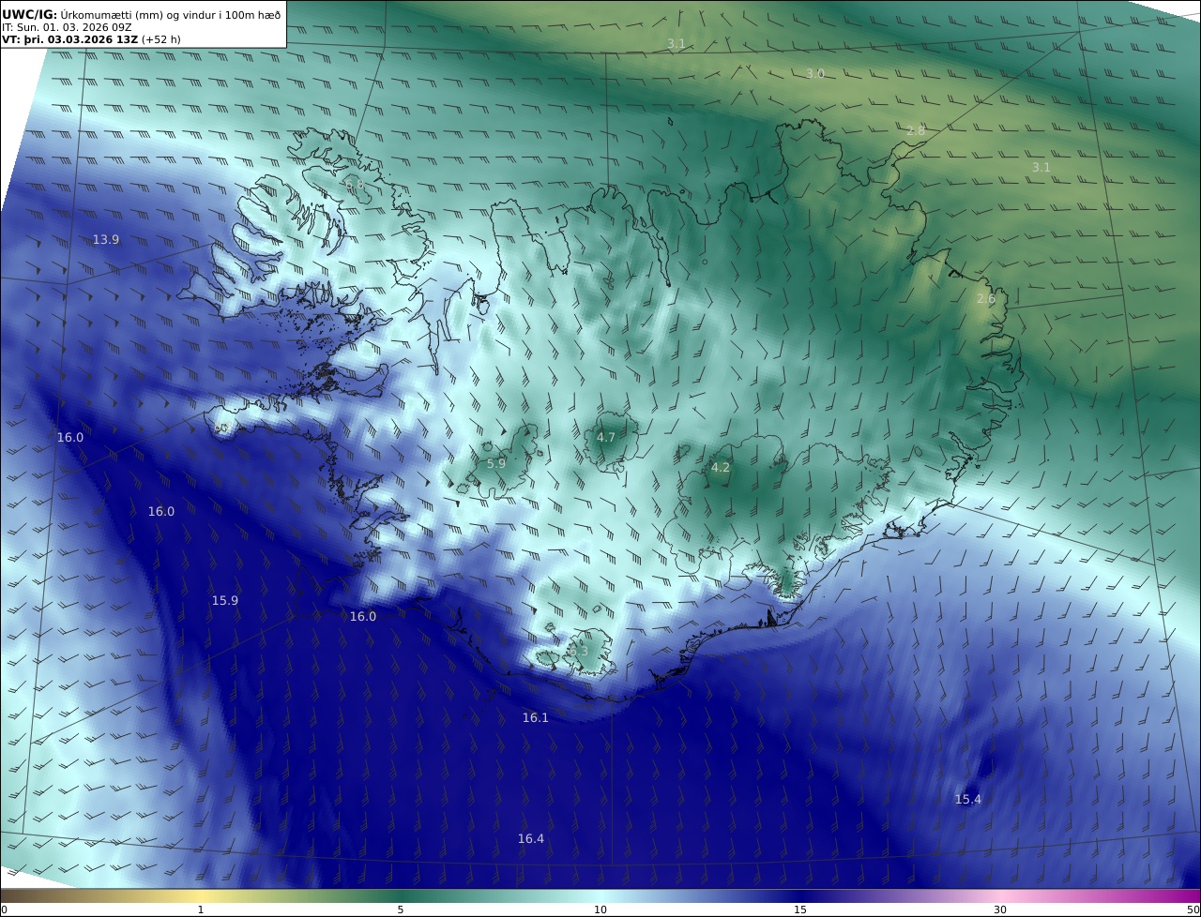Click the 5.9 value label
This screenshot has height=917, width=1201.
click(496, 464)
